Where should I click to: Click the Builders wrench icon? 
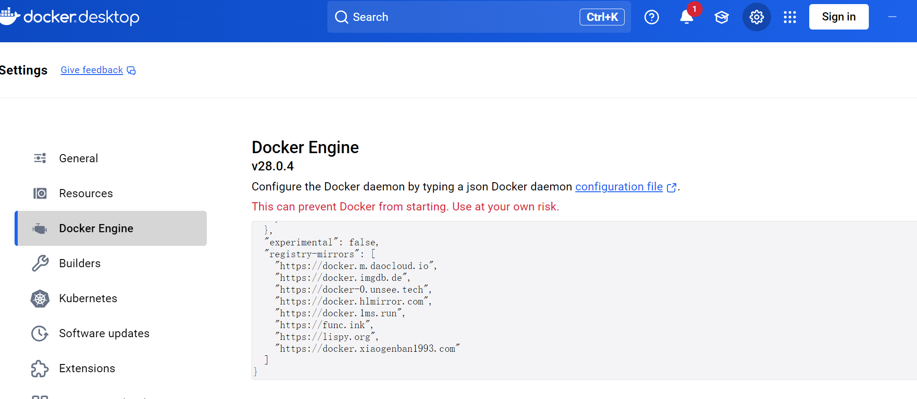(40, 264)
